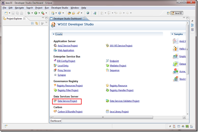This screenshot has width=198, height=132.
Task: Open ESB Config Project link
Action: coord(66,61)
